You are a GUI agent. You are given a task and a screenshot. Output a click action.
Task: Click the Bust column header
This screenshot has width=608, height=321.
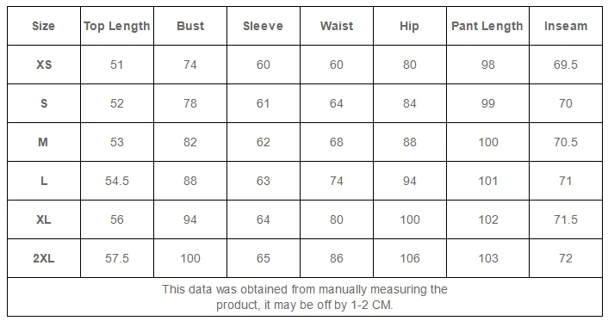(190, 26)
